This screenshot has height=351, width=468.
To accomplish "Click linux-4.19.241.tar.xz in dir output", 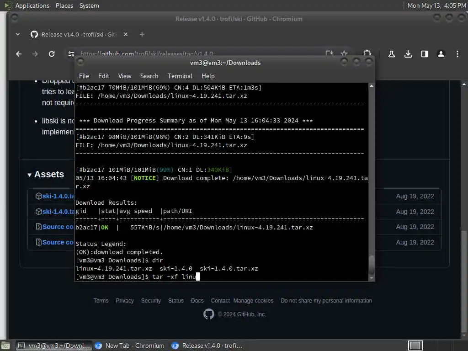I will pyautogui.click(x=114, y=268).
